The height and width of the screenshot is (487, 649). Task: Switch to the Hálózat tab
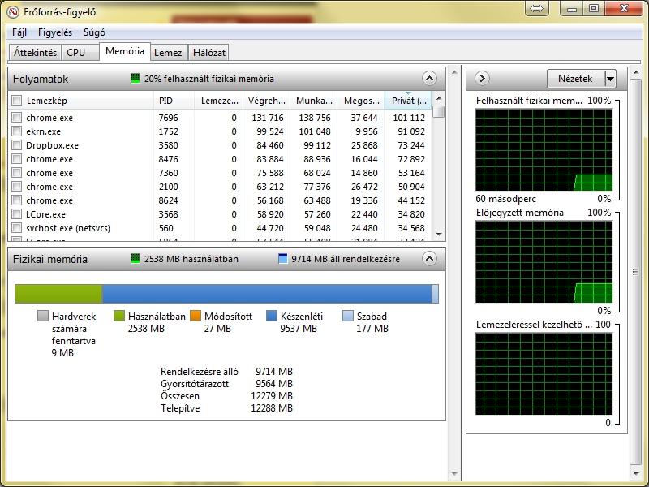coord(209,53)
